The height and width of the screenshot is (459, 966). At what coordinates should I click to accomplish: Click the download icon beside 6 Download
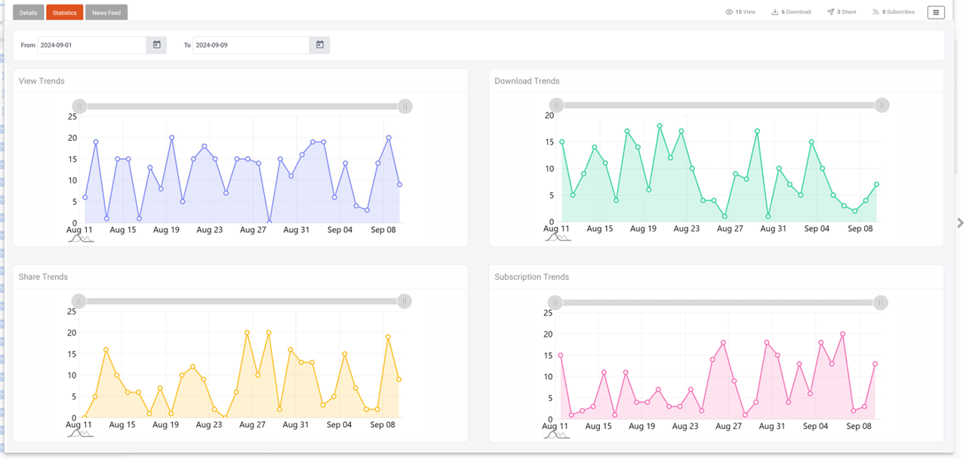tap(775, 12)
